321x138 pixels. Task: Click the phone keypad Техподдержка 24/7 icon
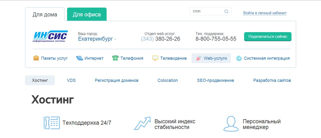[52, 123]
